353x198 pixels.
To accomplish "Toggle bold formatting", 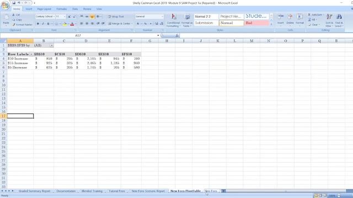I will tap(38, 24).
